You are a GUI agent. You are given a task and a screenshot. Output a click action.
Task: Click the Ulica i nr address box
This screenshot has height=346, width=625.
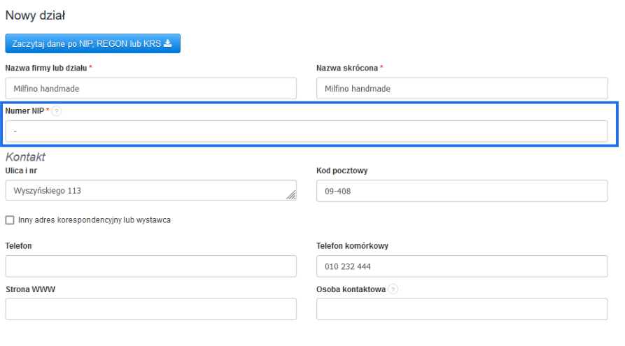[147, 191]
